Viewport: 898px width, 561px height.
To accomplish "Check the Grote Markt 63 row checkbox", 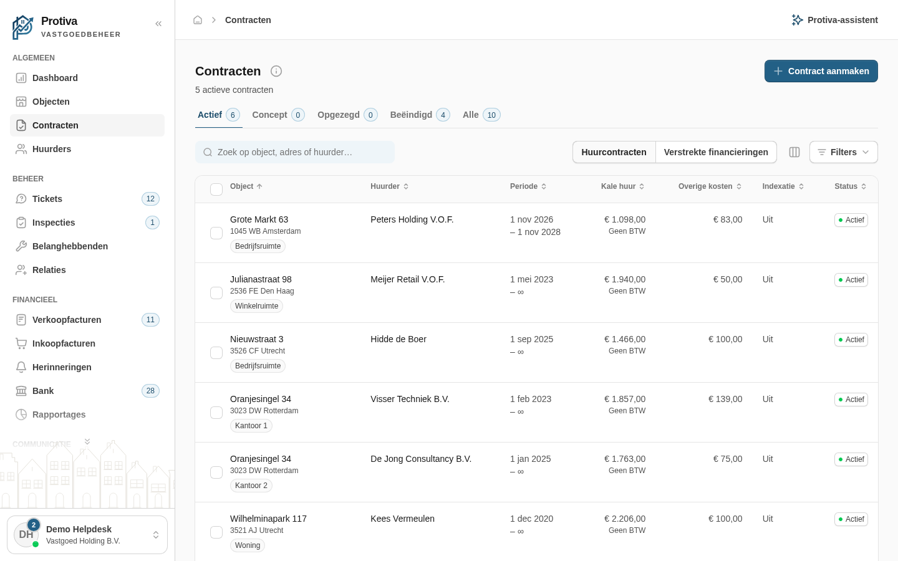I will (216, 233).
